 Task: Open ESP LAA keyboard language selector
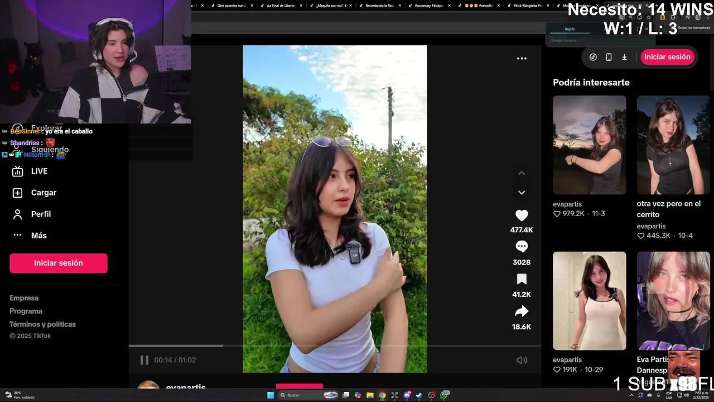(x=670, y=395)
